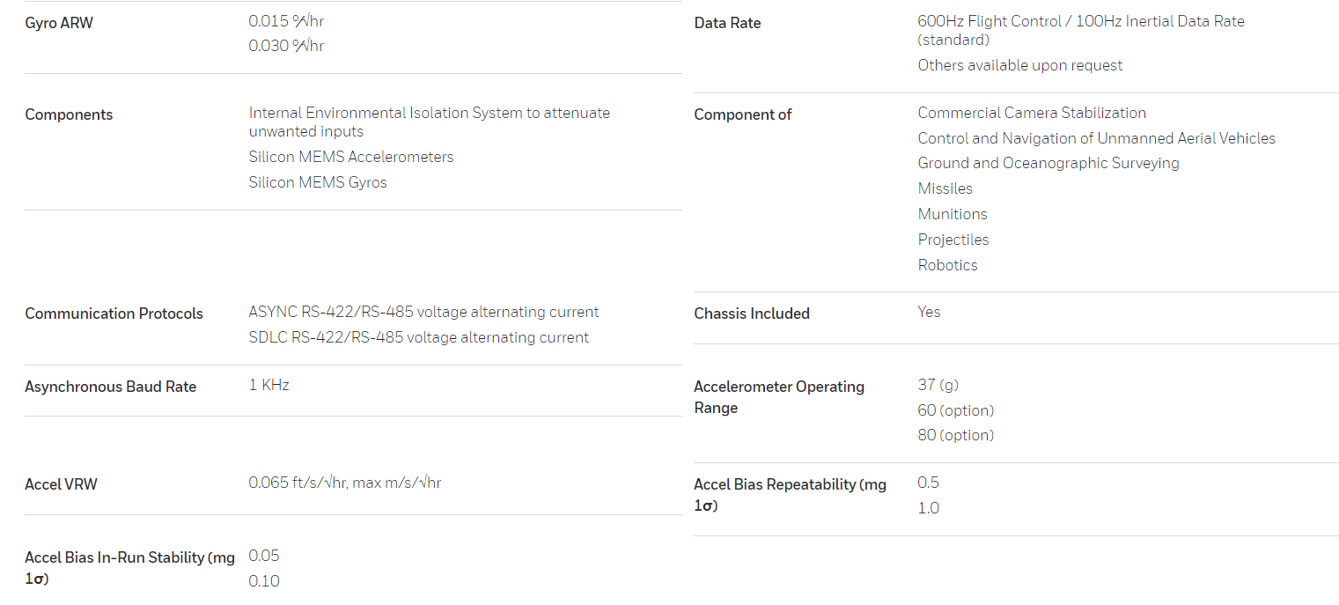This screenshot has width=1339, height=605.
Task: Select the 60 (option) accelerometer range
Action: pyautogui.click(x=955, y=410)
